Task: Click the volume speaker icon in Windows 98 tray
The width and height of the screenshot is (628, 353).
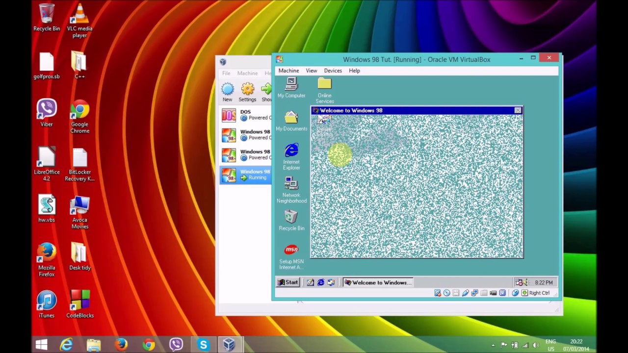Action: [x=524, y=282]
